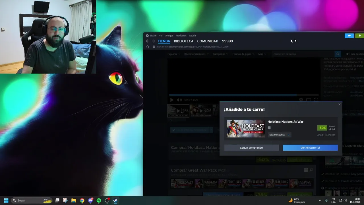Open the 'Lista de deseos' link
The height and width of the screenshot is (205, 364).
(x=355, y=54)
